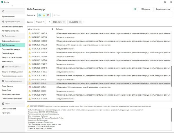Open Обновление баз report
The width and height of the screenshot is (174, 133).
(x=9, y=109)
